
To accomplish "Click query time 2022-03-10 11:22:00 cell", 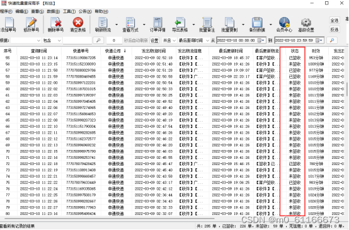I will tap(38, 83).
